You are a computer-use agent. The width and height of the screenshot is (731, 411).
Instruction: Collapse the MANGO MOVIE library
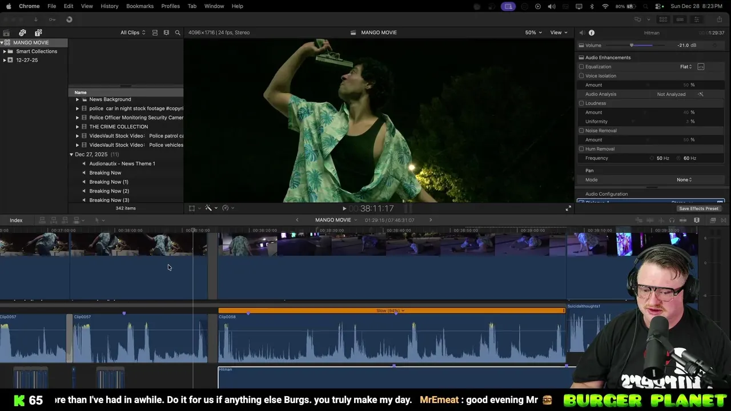pyautogui.click(x=2, y=43)
